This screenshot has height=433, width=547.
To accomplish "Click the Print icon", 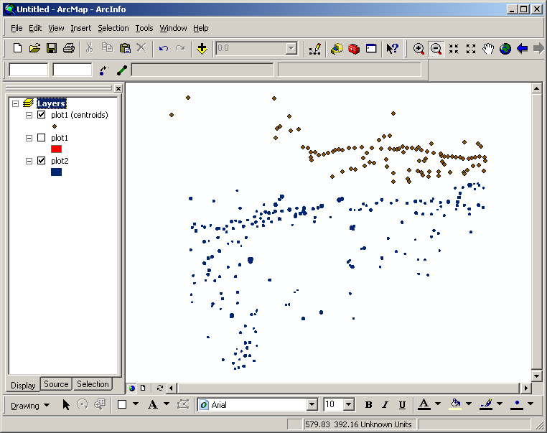I will tap(69, 49).
